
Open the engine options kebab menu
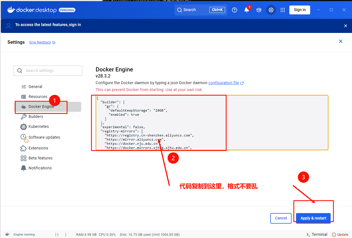pos(66,234)
